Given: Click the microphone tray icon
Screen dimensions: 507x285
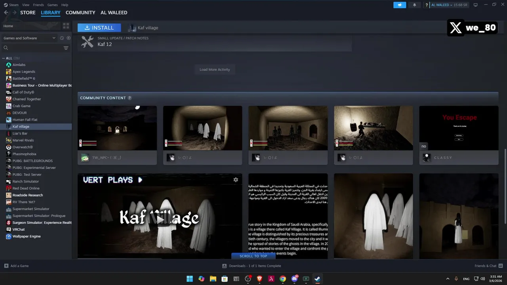Looking at the screenshot, I should coord(456,279).
